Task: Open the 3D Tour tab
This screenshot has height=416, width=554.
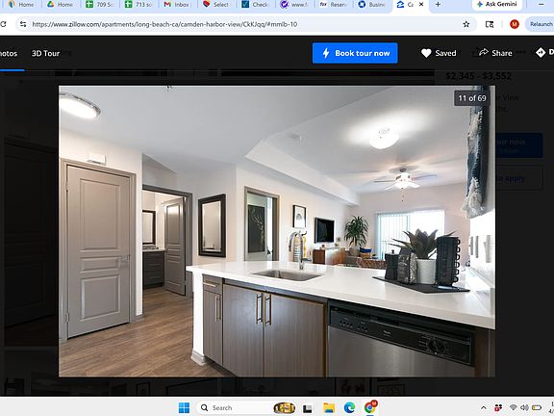Action: pos(45,53)
